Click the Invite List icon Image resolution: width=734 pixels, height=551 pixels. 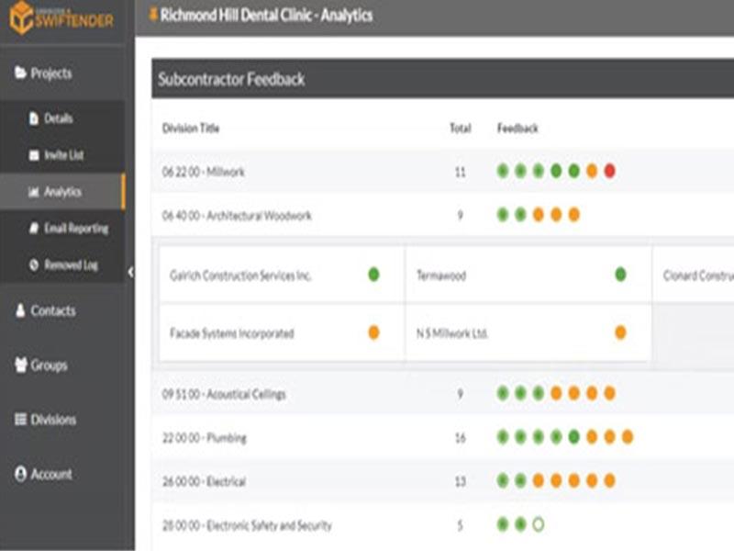34,155
